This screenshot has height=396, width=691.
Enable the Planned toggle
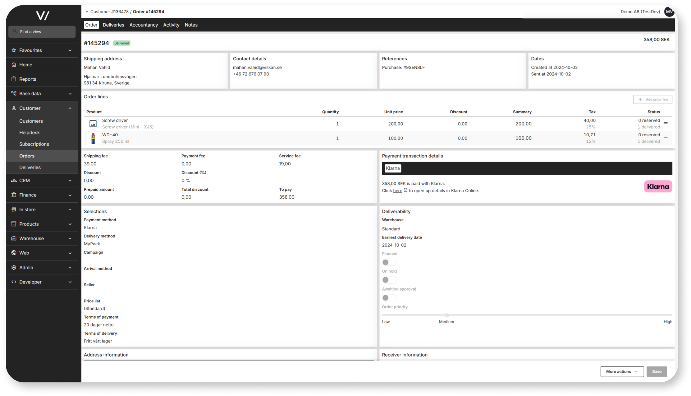(388, 262)
